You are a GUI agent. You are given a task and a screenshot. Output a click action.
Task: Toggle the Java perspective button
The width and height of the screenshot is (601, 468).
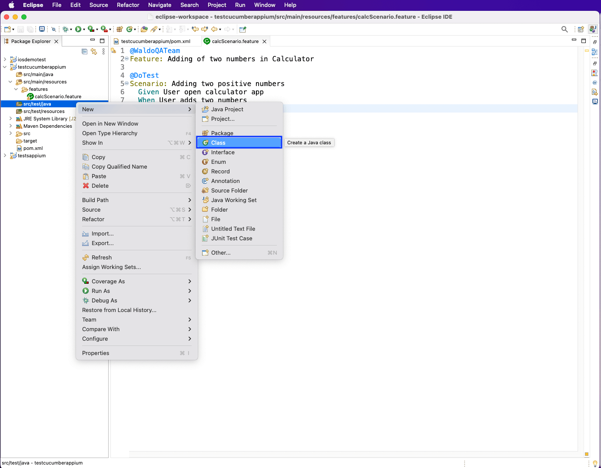pyautogui.click(x=593, y=30)
